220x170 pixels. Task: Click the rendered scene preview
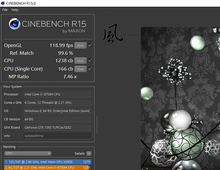180,98
